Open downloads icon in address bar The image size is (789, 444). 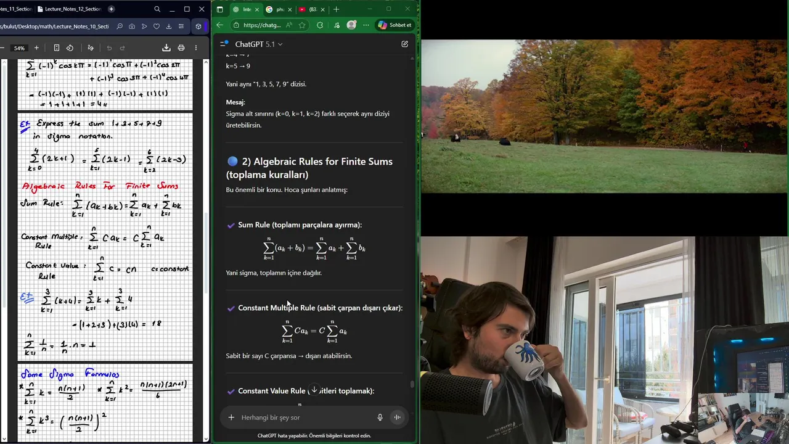(x=169, y=27)
